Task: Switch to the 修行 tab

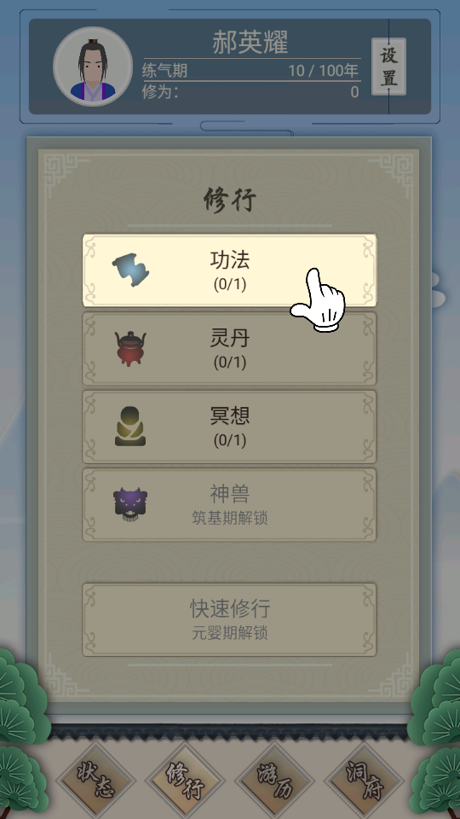Action: coord(186,781)
